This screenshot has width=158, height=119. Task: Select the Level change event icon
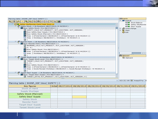click(124, 28)
